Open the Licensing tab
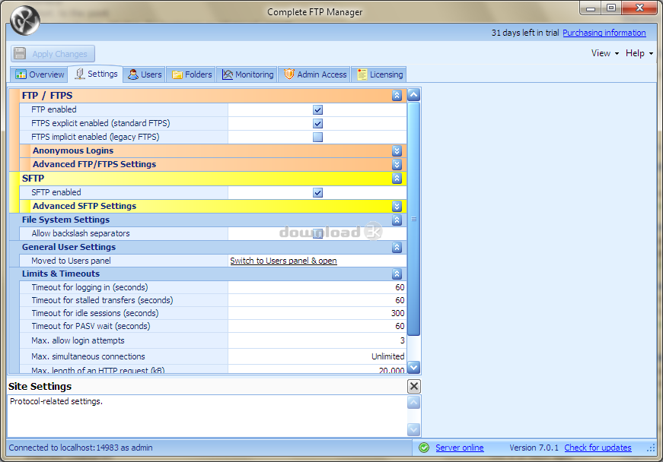 (x=379, y=74)
